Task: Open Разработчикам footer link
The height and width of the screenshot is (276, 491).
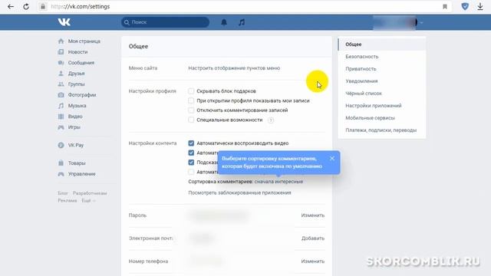Action: pyautogui.click(x=90, y=193)
